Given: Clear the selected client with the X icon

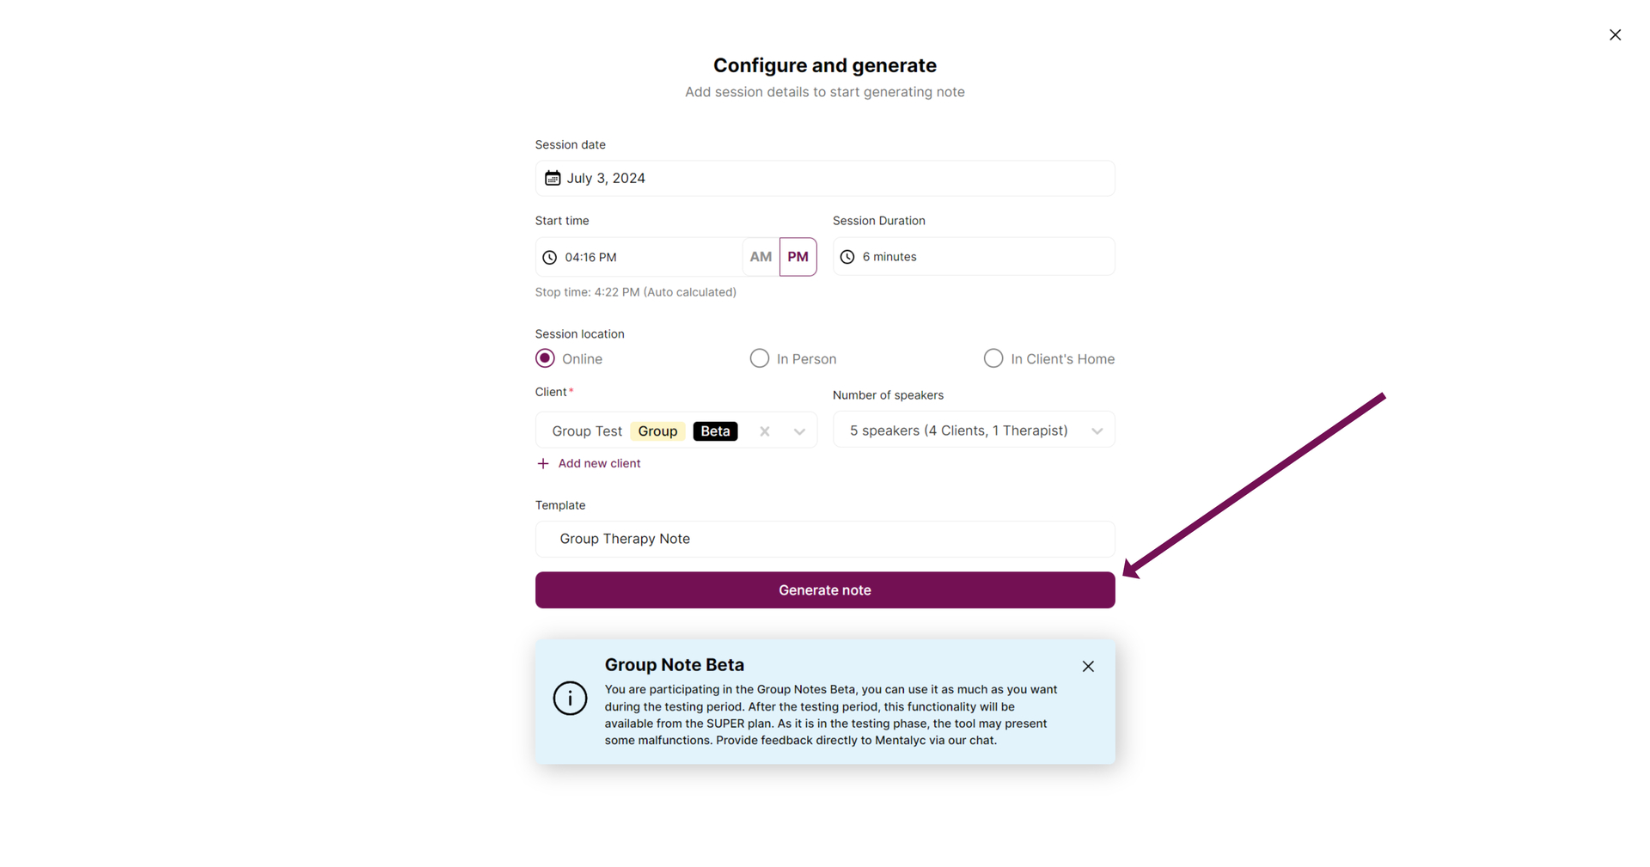Looking at the screenshot, I should click(764, 431).
